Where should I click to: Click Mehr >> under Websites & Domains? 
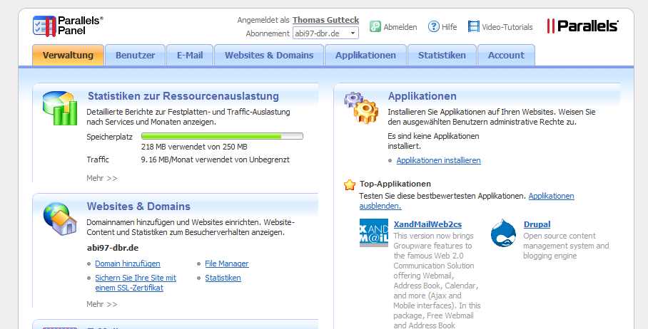[x=101, y=304]
